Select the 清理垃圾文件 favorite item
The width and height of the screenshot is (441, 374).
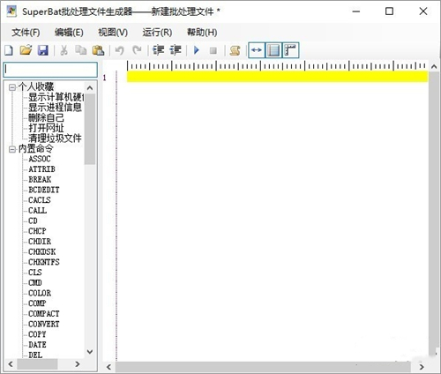tap(55, 138)
